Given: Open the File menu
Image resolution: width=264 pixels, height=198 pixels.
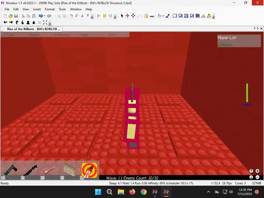Looking at the screenshot, I should (x=7, y=9).
